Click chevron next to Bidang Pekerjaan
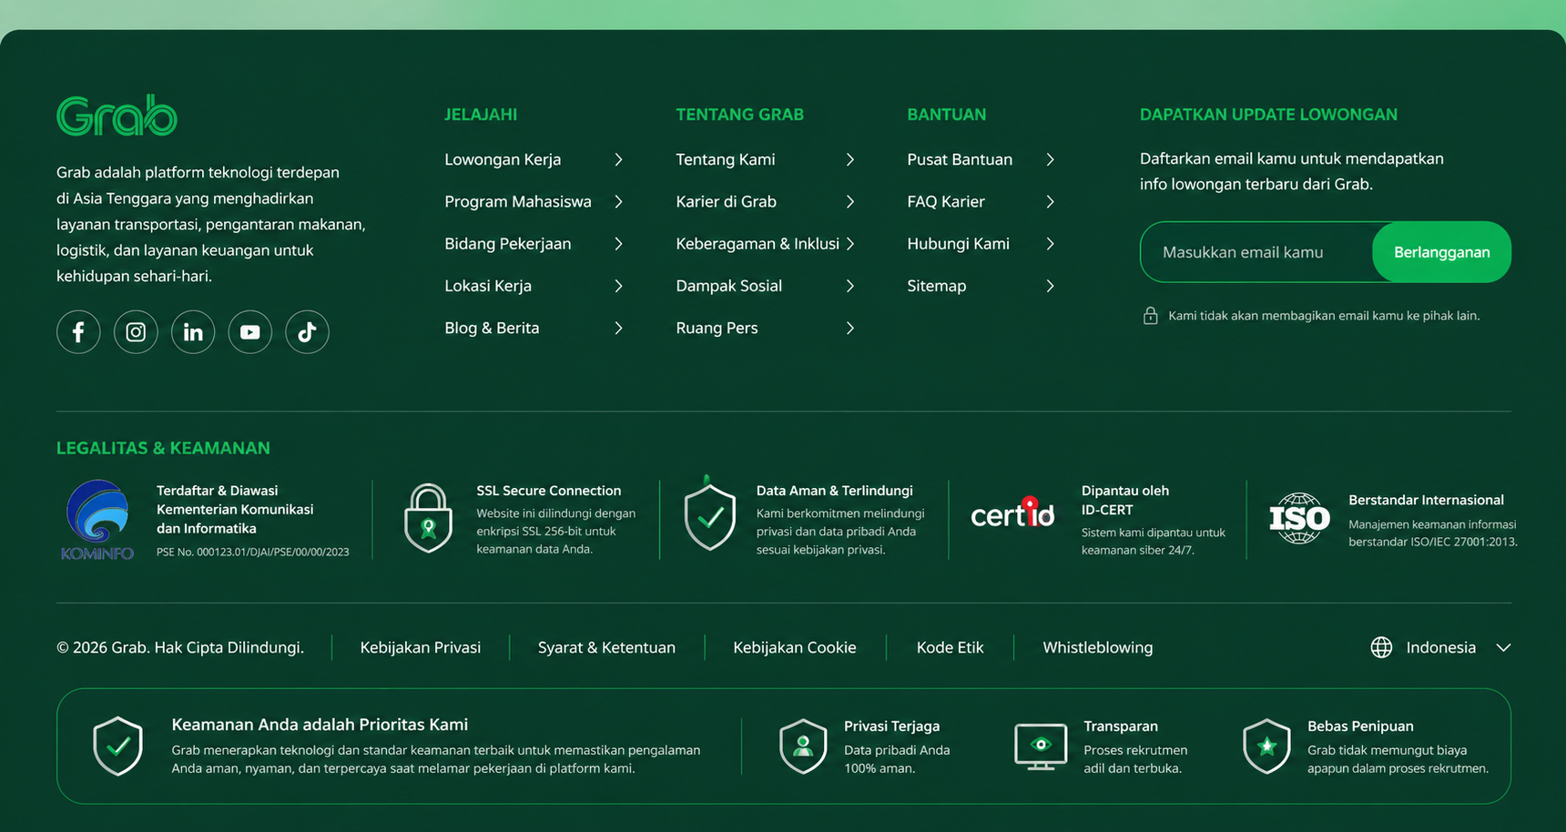Image resolution: width=1566 pixels, height=832 pixels. (619, 244)
